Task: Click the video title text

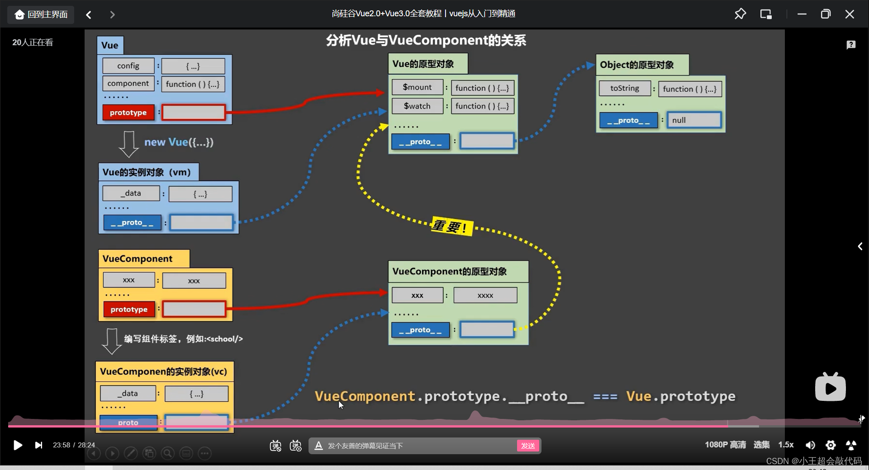Action: (423, 14)
